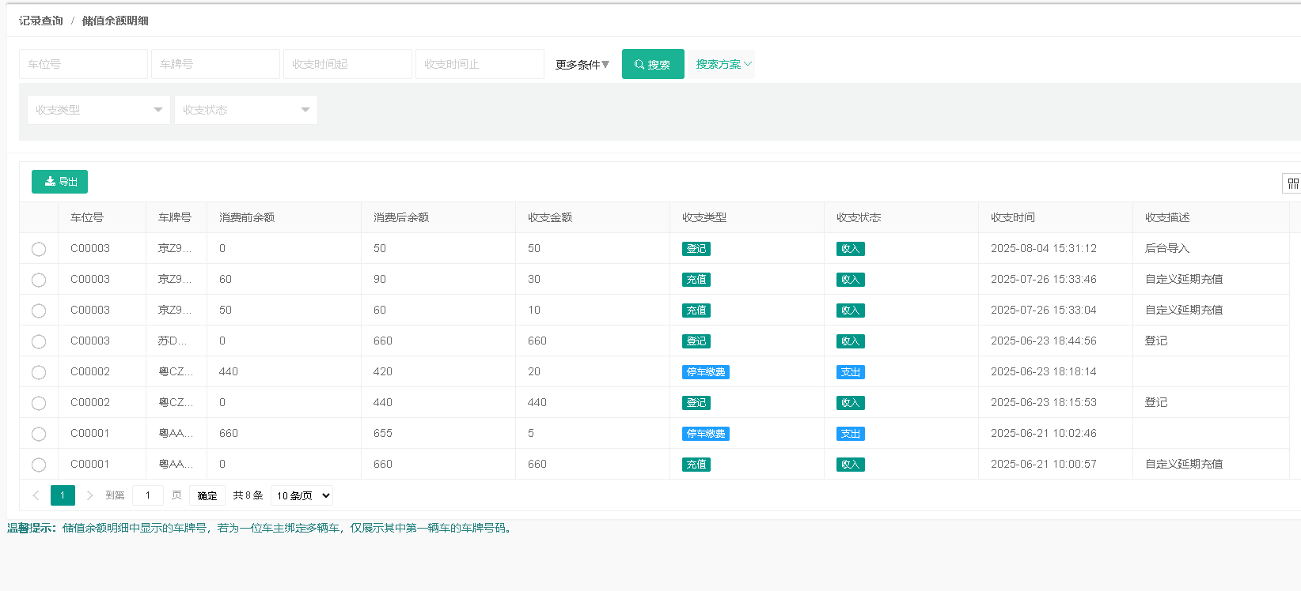Click the 确定 pagination button

coord(207,495)
